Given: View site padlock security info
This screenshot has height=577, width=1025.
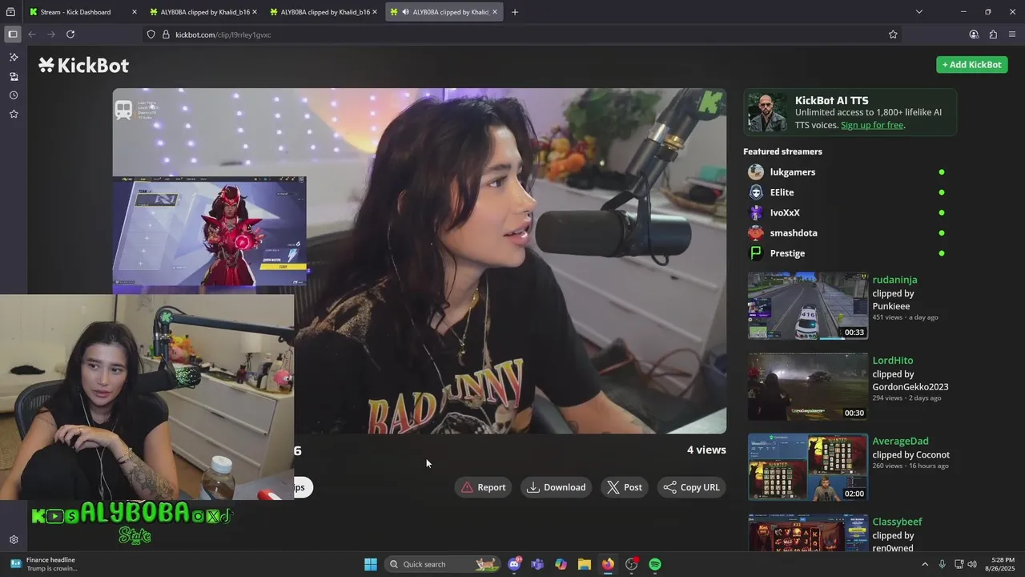Looking at the screenshot, I should [166, 34].
